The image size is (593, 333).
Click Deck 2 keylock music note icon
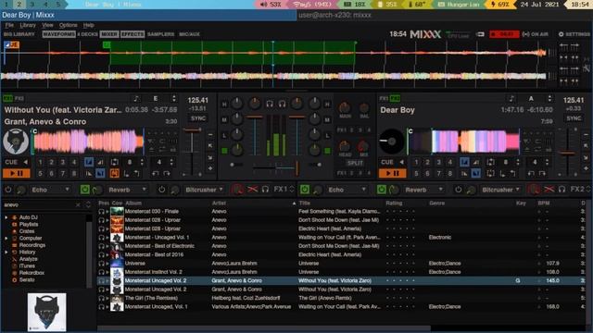[511, 99]
